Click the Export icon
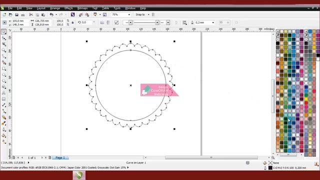This screenshot has width=320, height=180. 87,14
